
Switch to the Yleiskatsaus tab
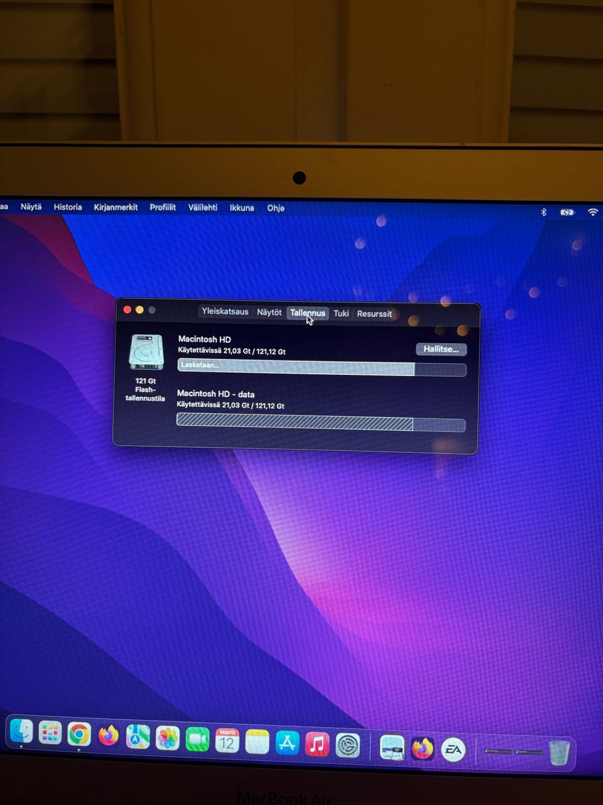coord(225,311)
